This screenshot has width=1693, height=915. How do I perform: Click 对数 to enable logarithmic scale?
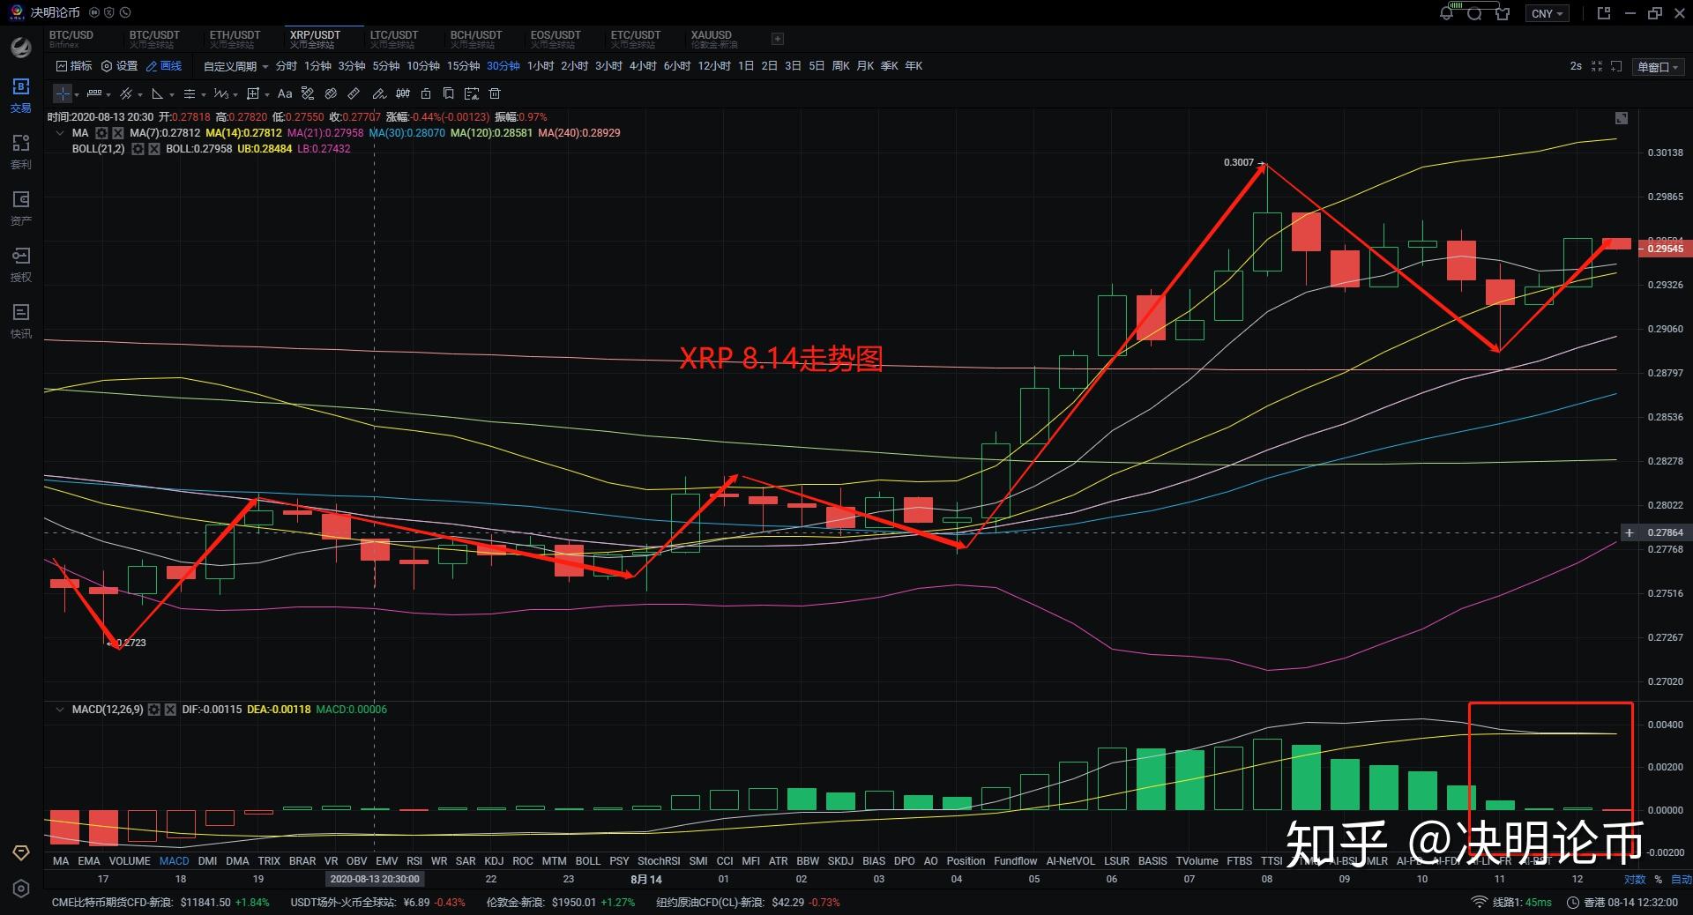point(1633,879)
